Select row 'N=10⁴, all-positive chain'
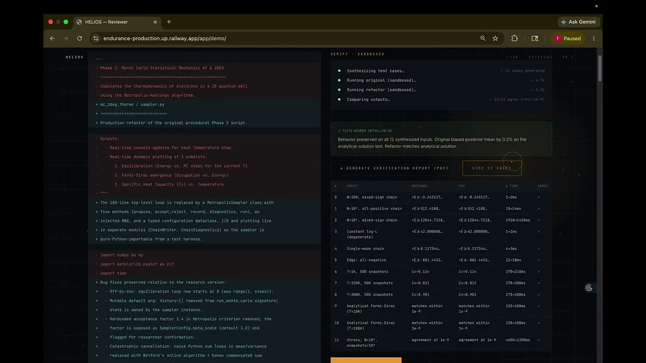The image size is (646, 363). pos(441,209)
